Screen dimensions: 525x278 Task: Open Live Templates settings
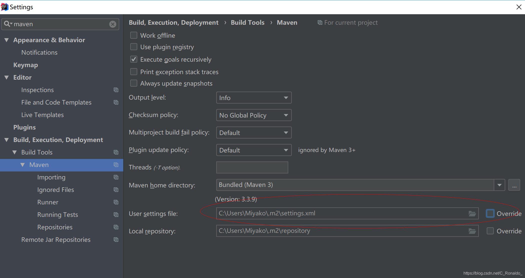point(42,115)
